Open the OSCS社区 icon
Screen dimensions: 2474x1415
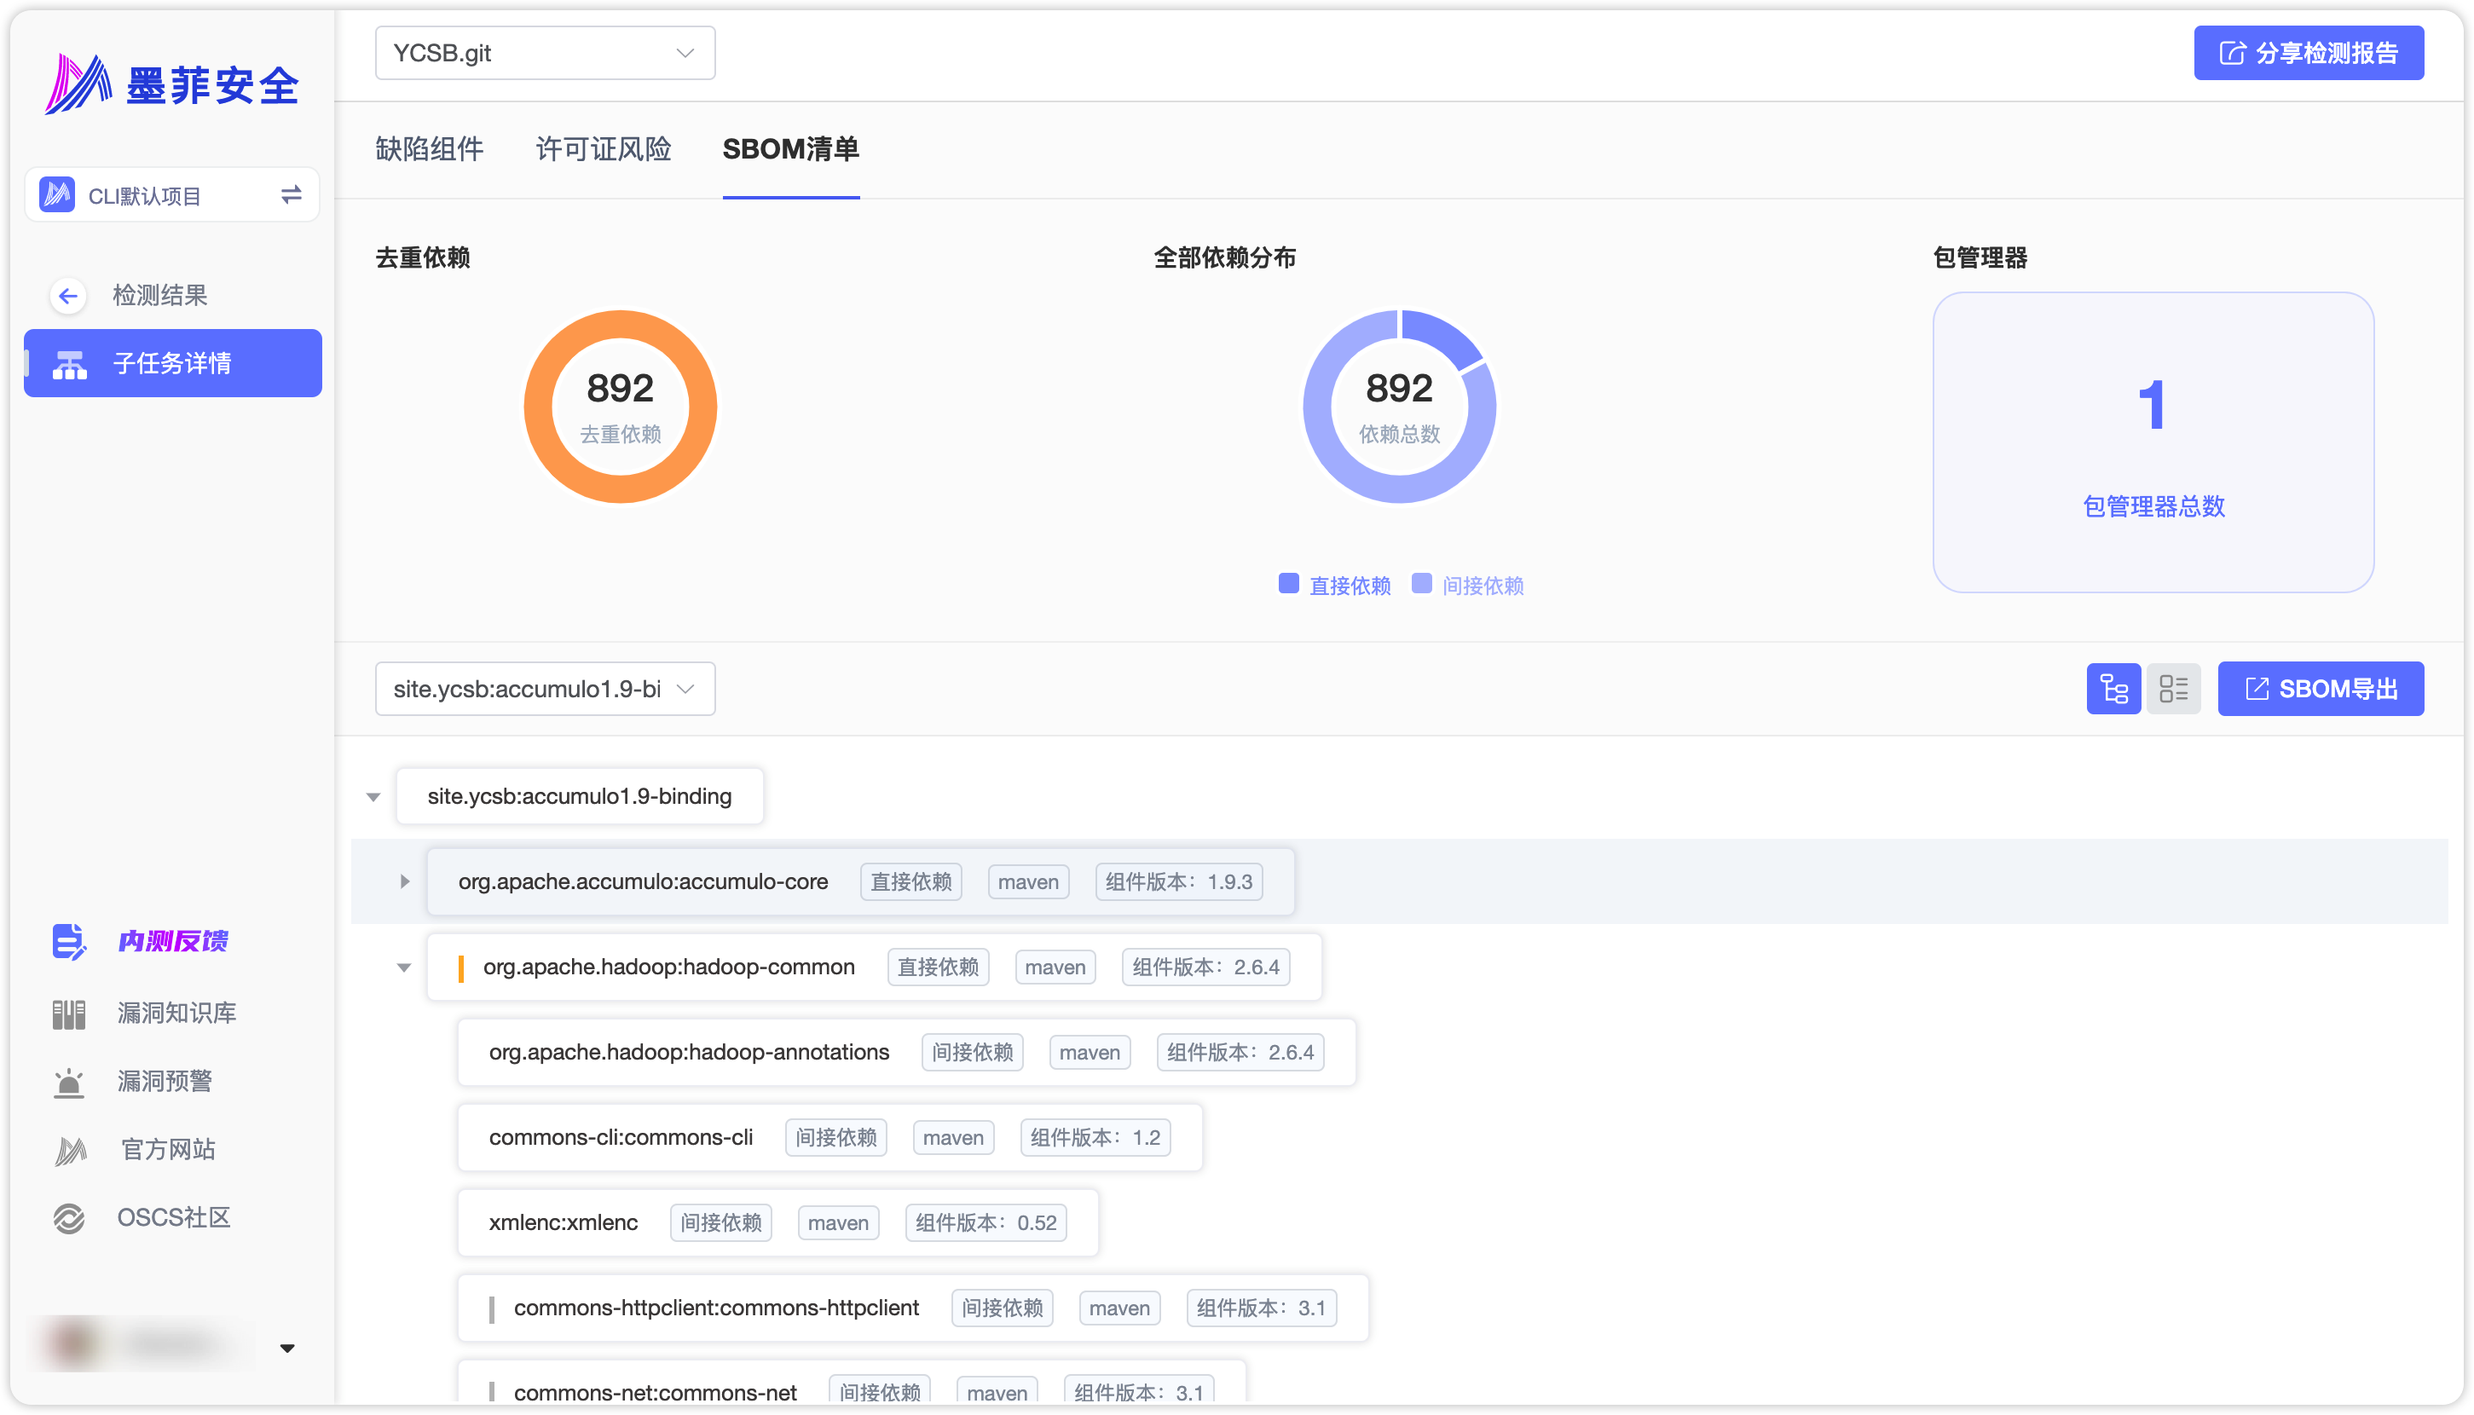[69, 1218]
